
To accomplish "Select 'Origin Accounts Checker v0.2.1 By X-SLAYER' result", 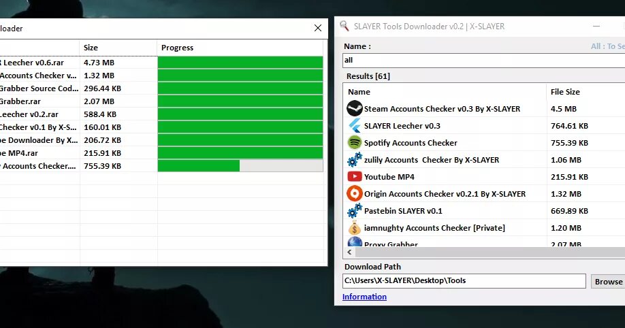I will coord(445,194).
